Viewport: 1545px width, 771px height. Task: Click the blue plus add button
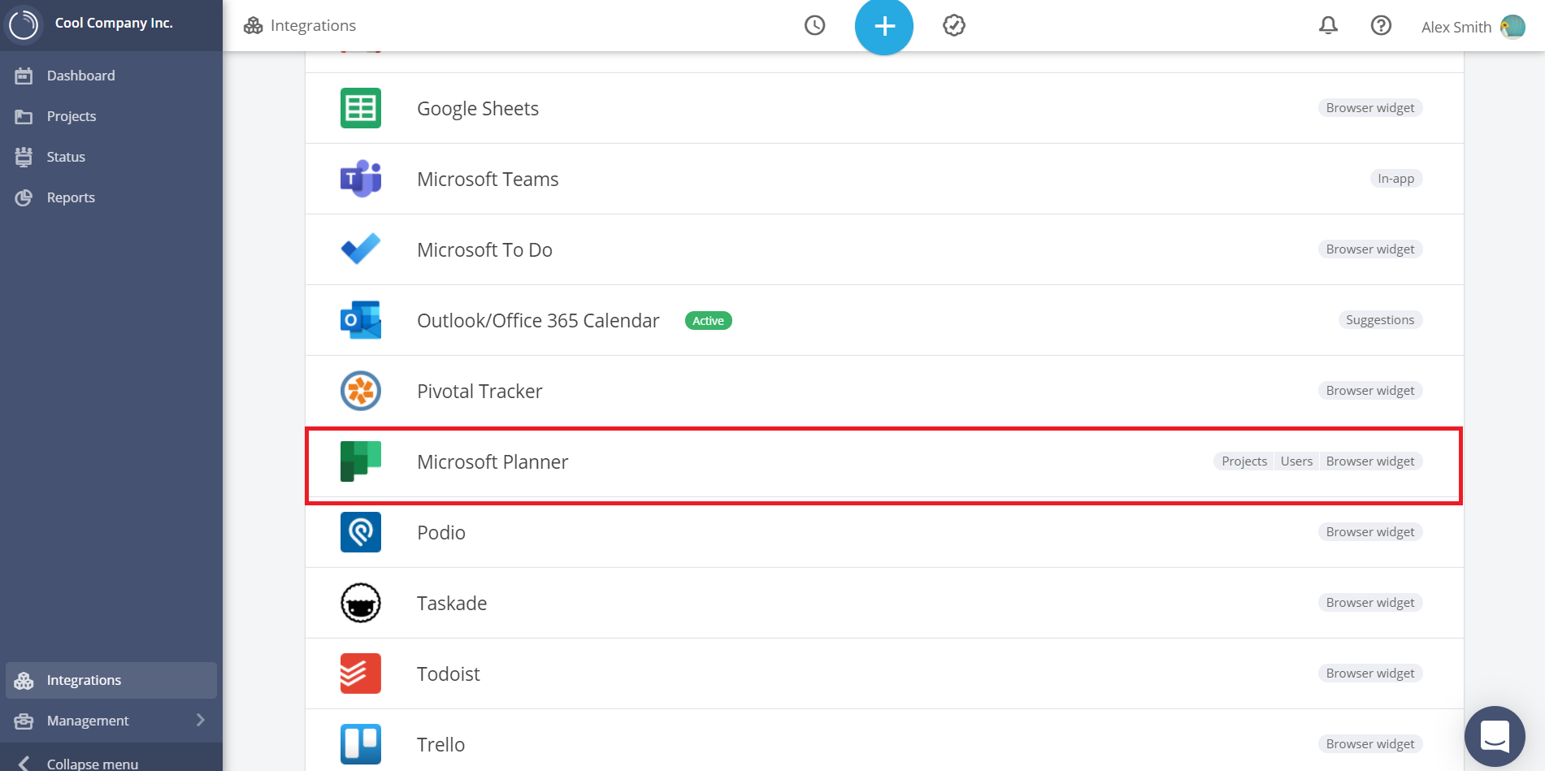(x=884, y=26)
